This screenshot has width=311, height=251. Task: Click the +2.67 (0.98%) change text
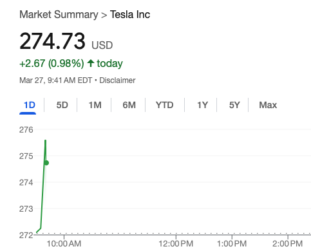click(x=52, y=64)
